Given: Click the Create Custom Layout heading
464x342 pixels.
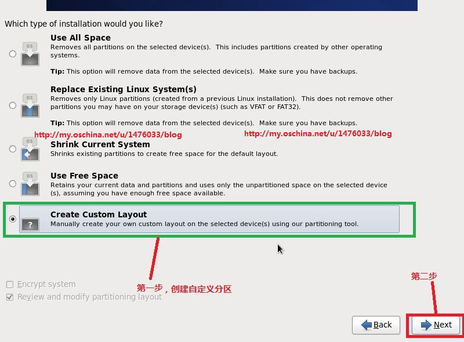Looking at the screenshot, I should 99,214.
